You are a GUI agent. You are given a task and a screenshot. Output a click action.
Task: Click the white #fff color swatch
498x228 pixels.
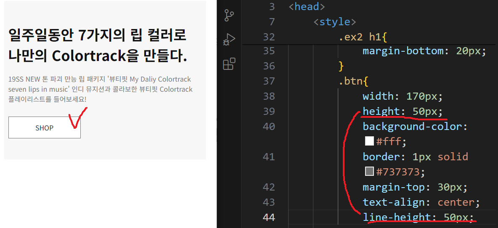369,141
